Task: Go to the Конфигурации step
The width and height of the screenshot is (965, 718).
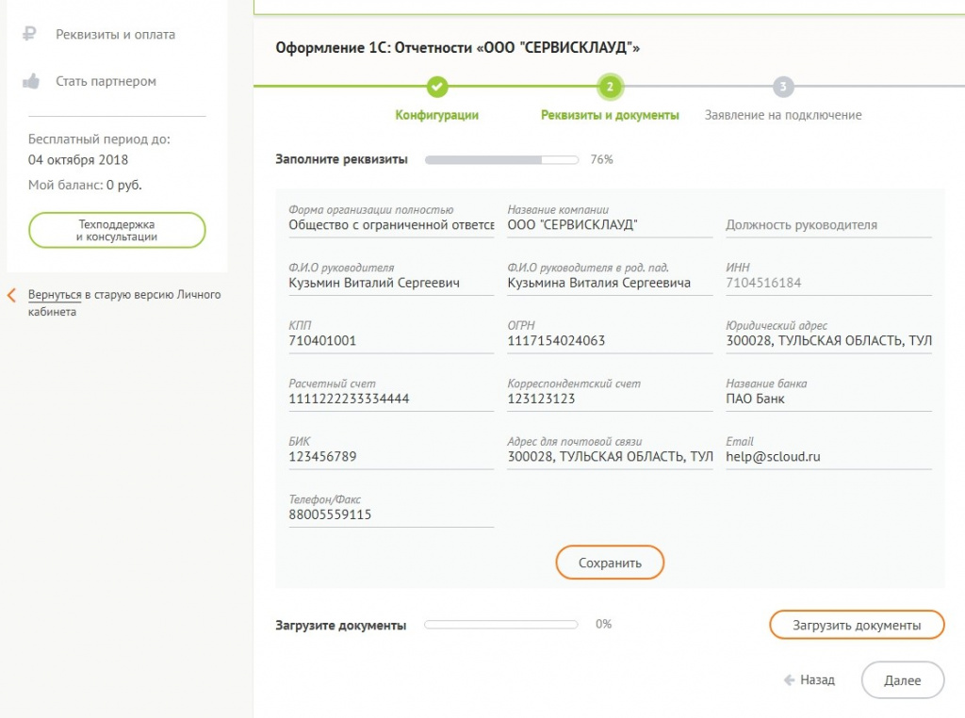Action: click(x=437, y=115)
